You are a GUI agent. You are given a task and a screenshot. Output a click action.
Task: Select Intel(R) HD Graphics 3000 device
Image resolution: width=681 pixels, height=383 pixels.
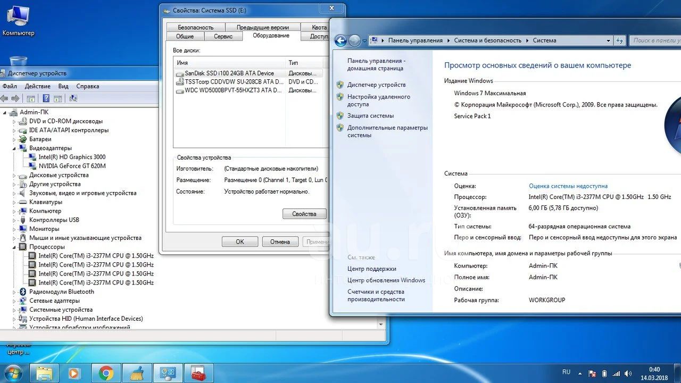72,157
